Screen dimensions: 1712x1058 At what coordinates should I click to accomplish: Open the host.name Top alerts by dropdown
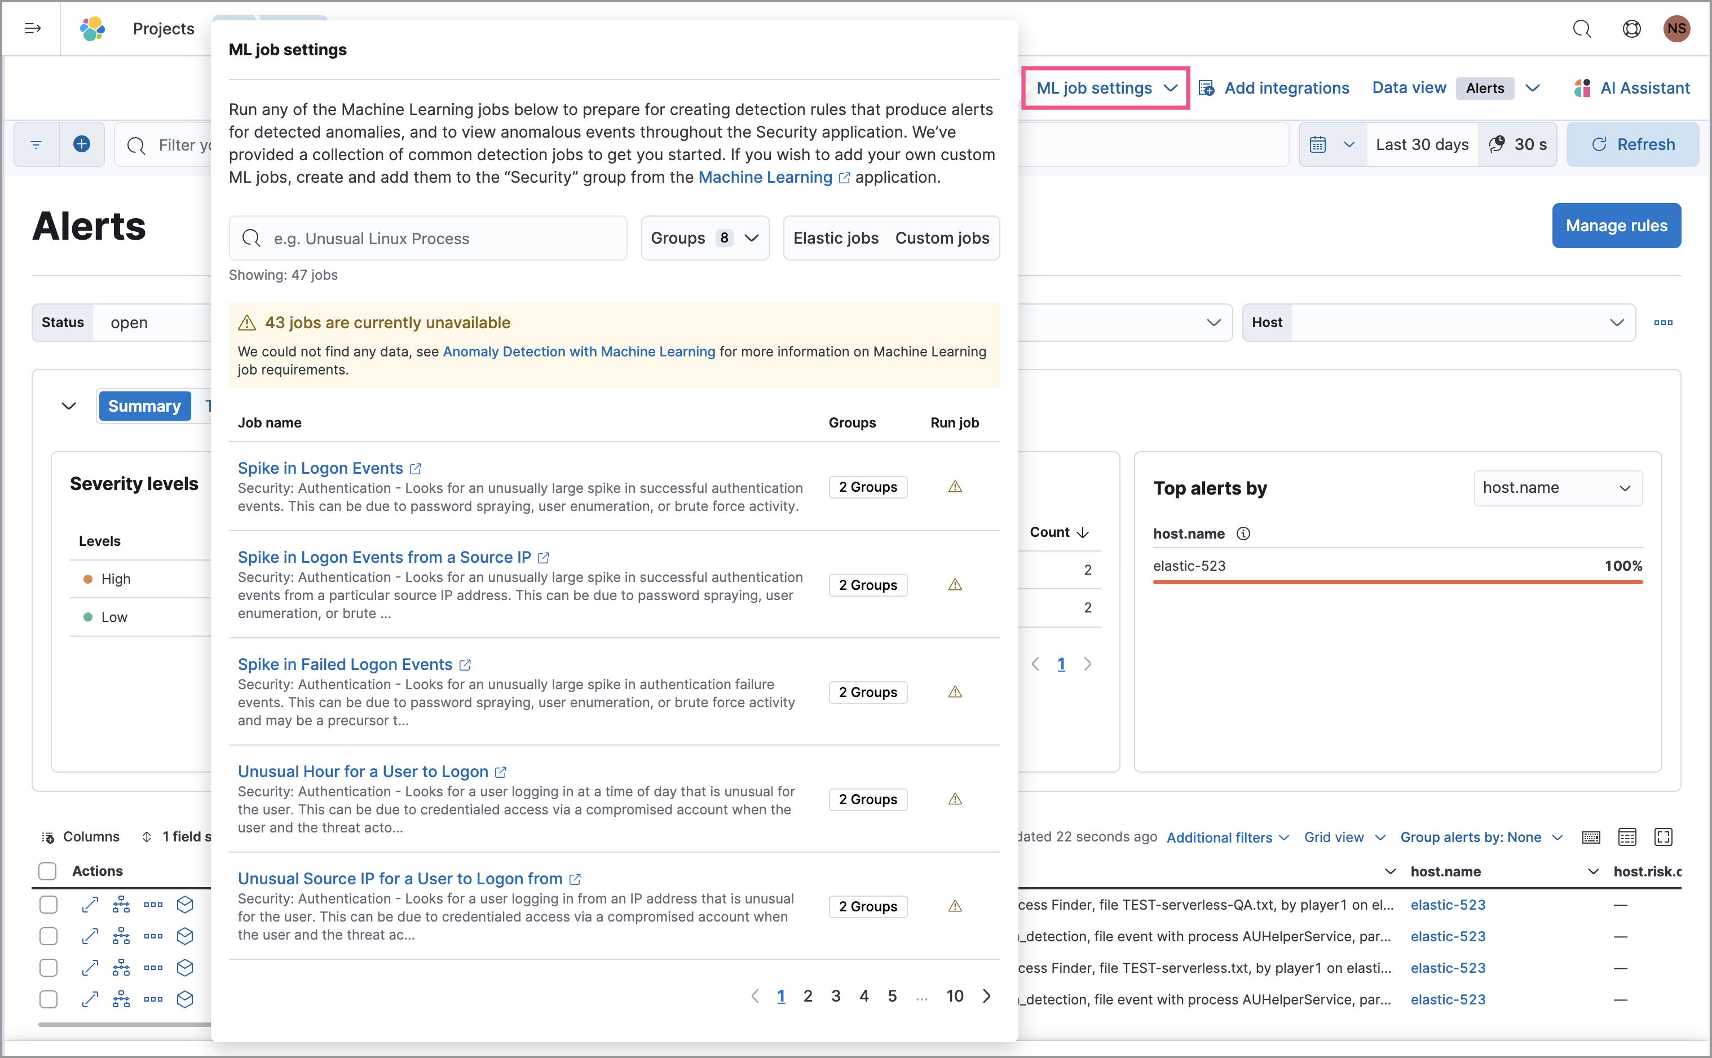pos(1557,488)
